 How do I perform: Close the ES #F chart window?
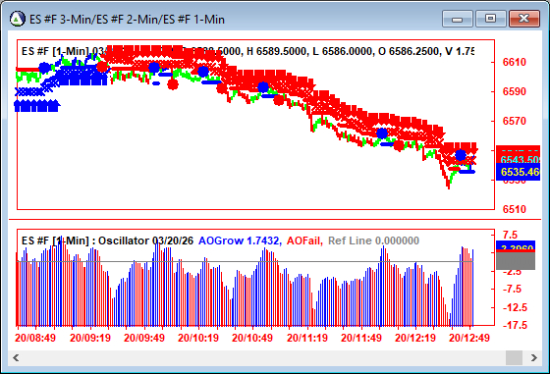[524, 19]
